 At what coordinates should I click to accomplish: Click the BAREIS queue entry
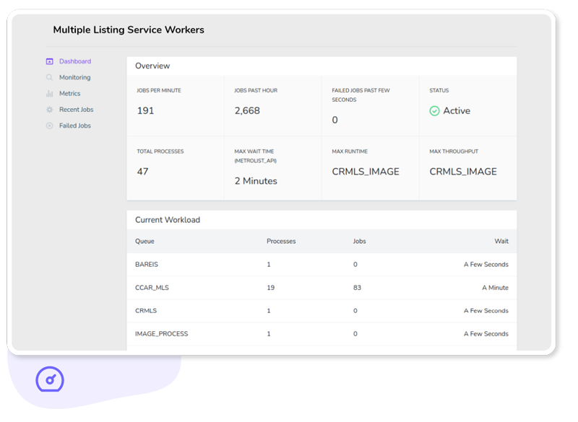pos(147,264)
